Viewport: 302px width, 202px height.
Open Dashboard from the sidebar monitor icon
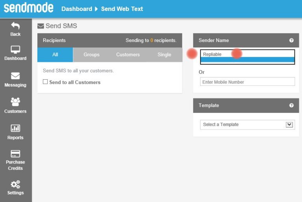15,49
